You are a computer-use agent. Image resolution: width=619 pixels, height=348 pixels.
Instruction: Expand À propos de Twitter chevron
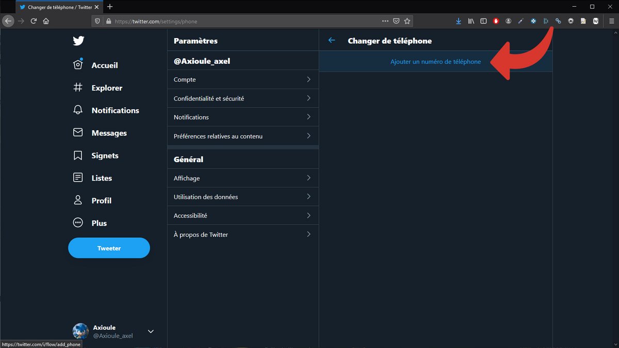point(308,234)
